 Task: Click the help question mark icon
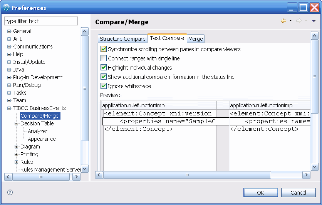[10, 192]
